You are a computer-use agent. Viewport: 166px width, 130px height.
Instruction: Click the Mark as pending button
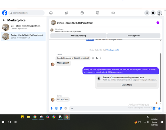point(78,36)
